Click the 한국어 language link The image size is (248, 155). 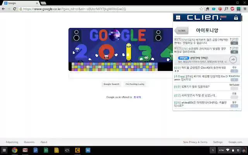tap(137, 97)
